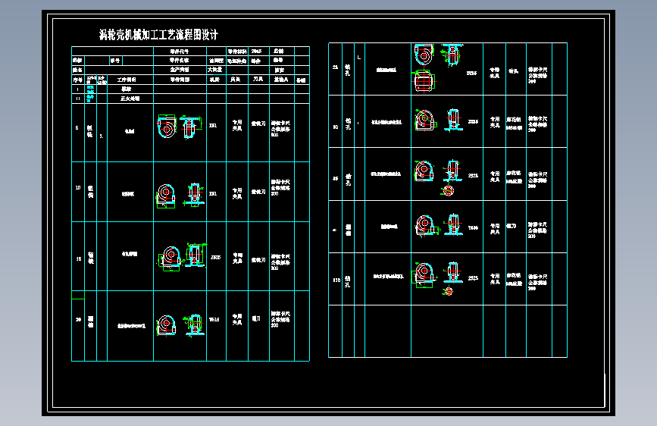Select the small green rectangle beside row 20
This screenshot has height=426, width=657.
coord(78,295)
